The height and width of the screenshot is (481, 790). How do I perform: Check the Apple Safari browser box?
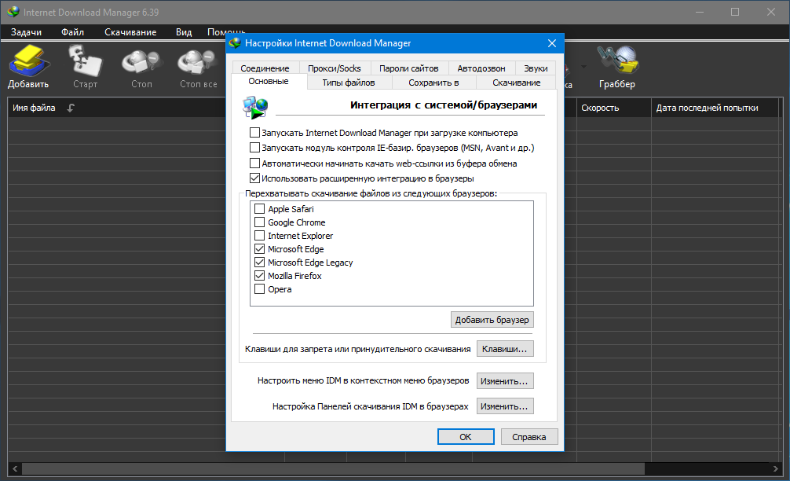[x=259, y=209]
